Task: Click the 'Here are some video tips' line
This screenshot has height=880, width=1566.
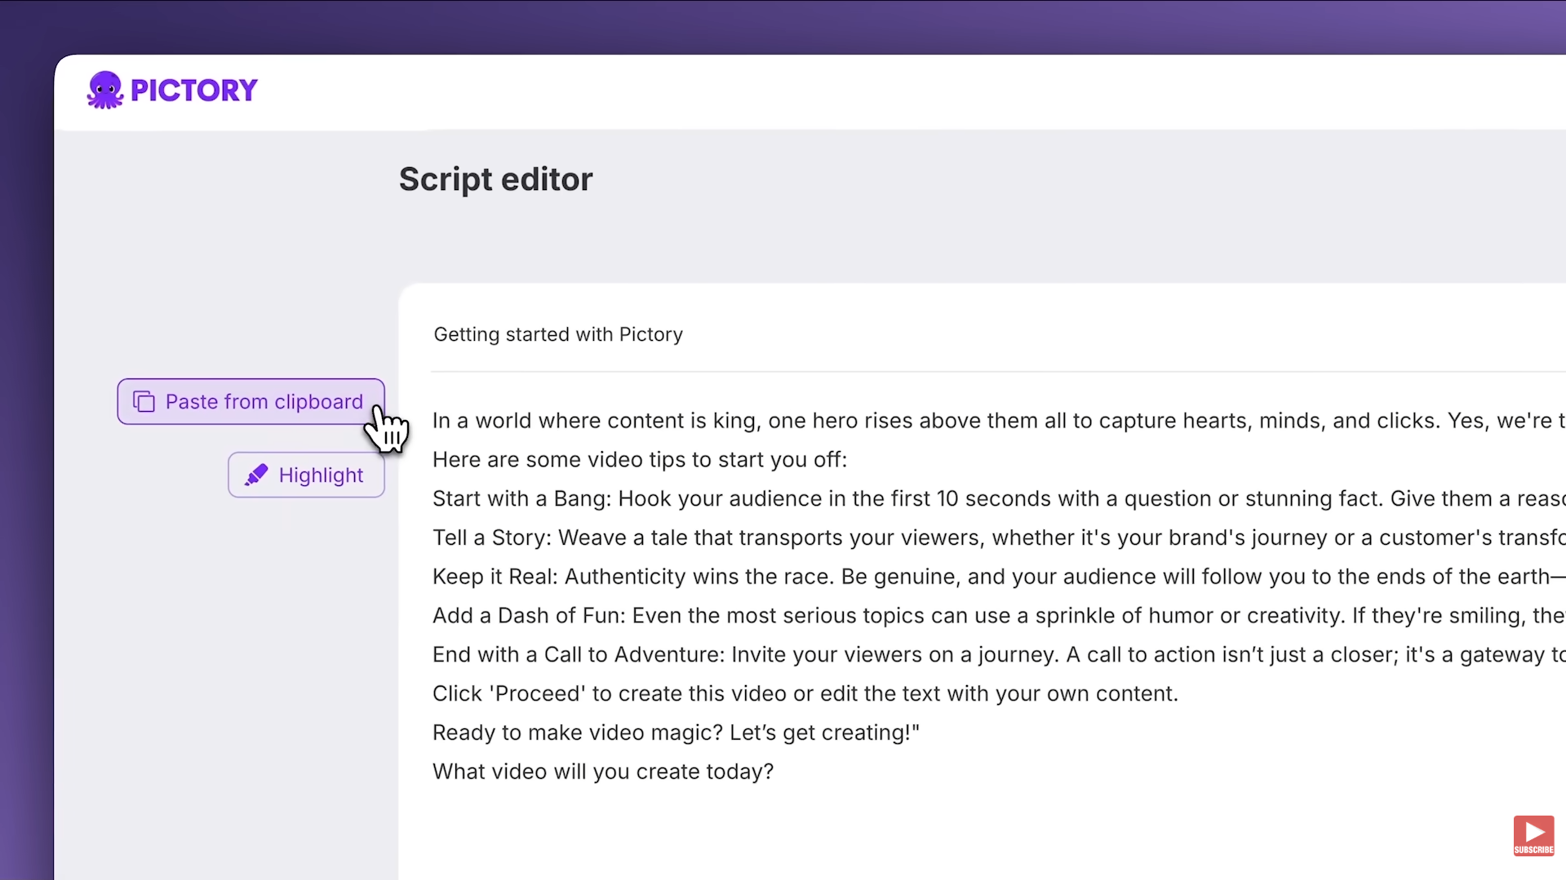Action: 639,460
